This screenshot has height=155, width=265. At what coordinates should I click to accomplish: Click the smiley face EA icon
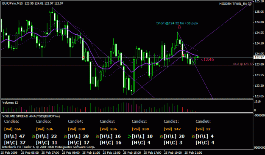(250, 3)
